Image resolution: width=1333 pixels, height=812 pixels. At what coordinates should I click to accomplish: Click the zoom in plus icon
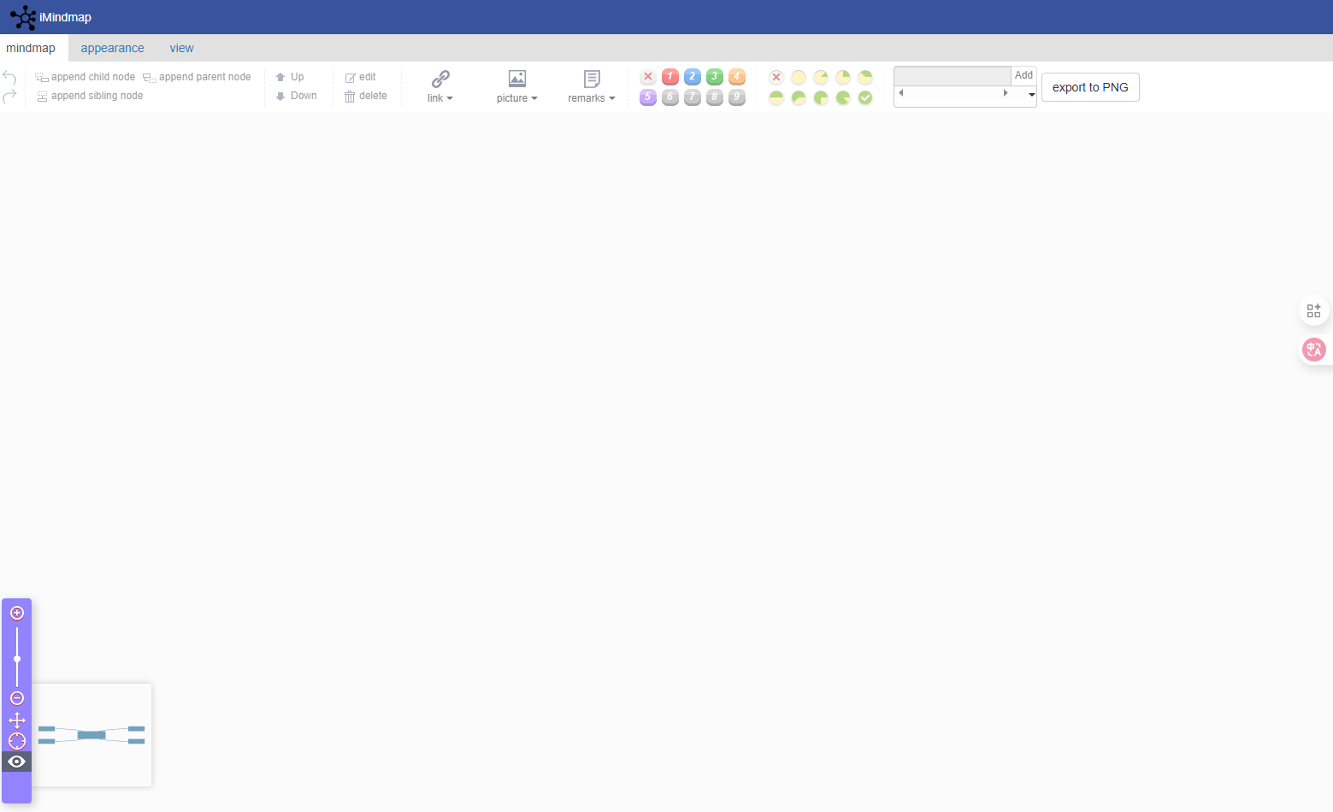pyautogui.click(x=17, y=613)
